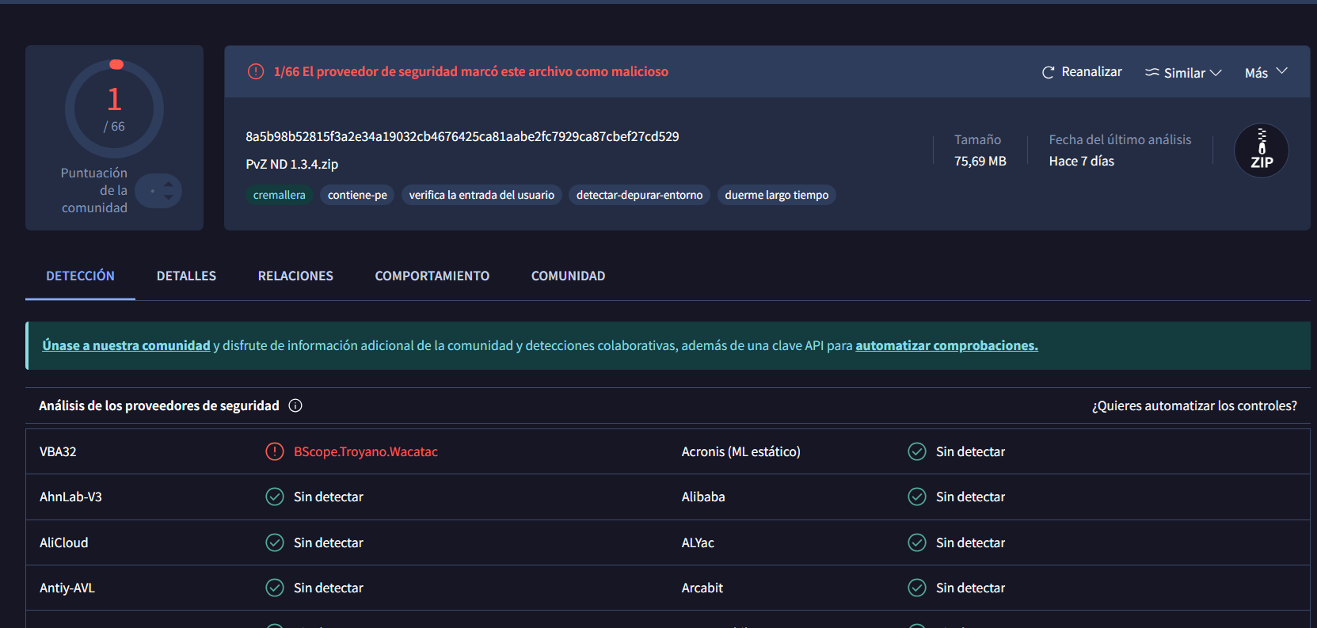The height and width of the screenshot is (628, 1317).
Task: Follow the 'Únase a nuestra comunidad' link
Action: coord(126,345)
